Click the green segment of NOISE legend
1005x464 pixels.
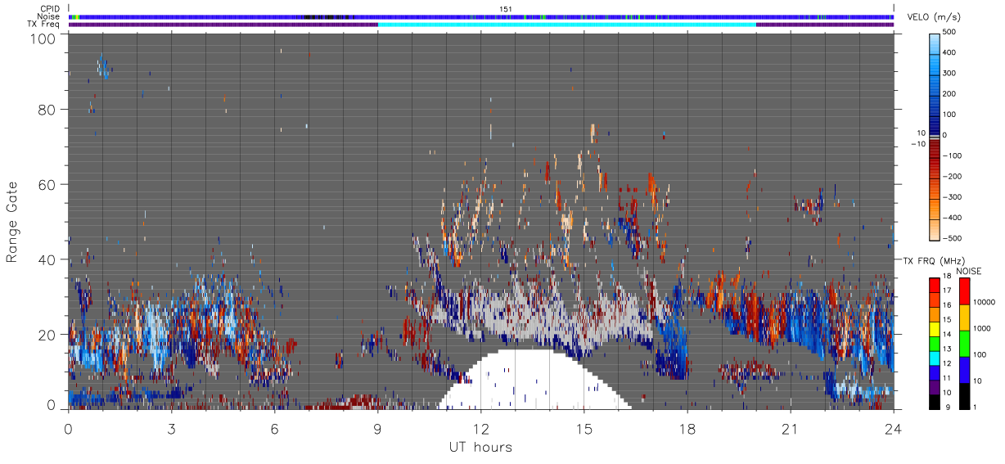pos(964,344)
